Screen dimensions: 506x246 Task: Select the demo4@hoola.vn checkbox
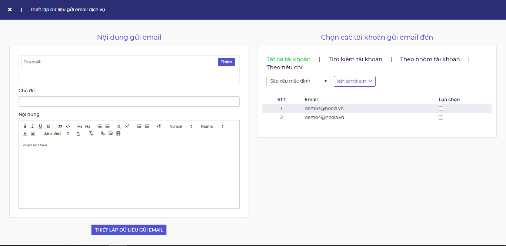[441, 117]
